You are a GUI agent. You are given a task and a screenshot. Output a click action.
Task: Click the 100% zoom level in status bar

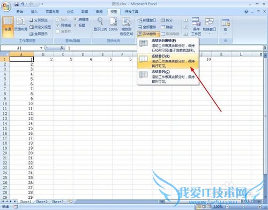pos(218,207)
